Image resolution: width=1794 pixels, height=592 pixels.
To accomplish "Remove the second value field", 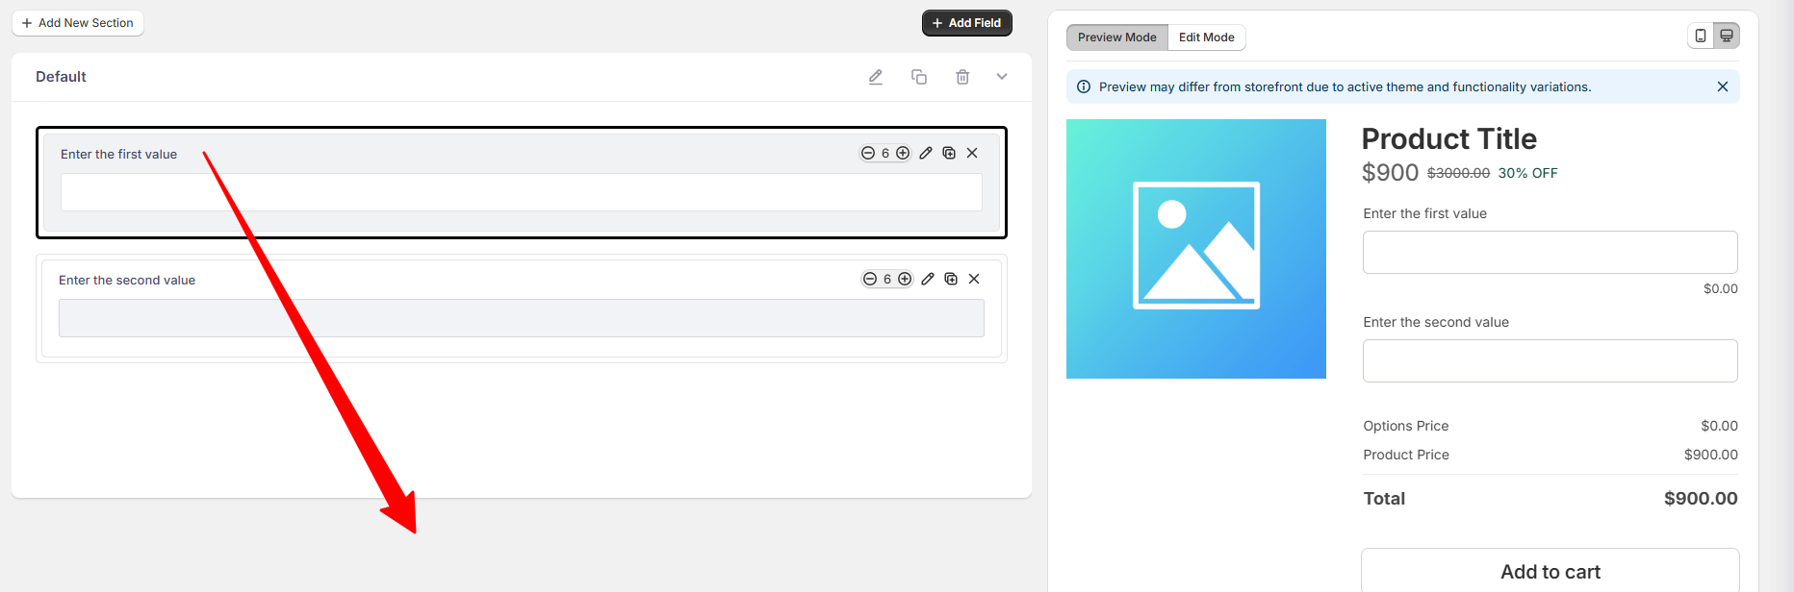I will click(x=974, y=279).
